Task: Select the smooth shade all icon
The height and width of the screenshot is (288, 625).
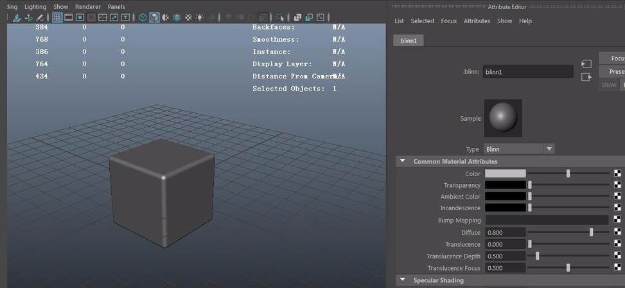Action: coord(154,18)
